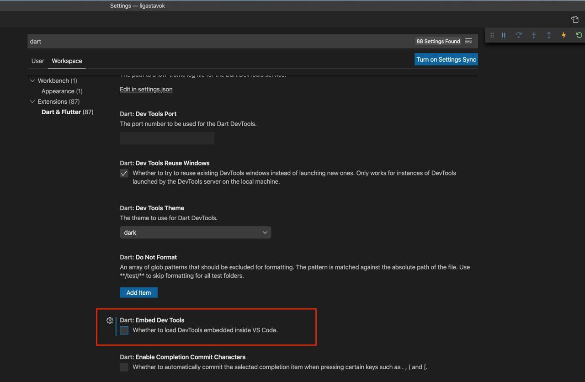The image size is (585, 382).
Task: Click the Dev Tools Port setting title
Action: pos(148,114)
